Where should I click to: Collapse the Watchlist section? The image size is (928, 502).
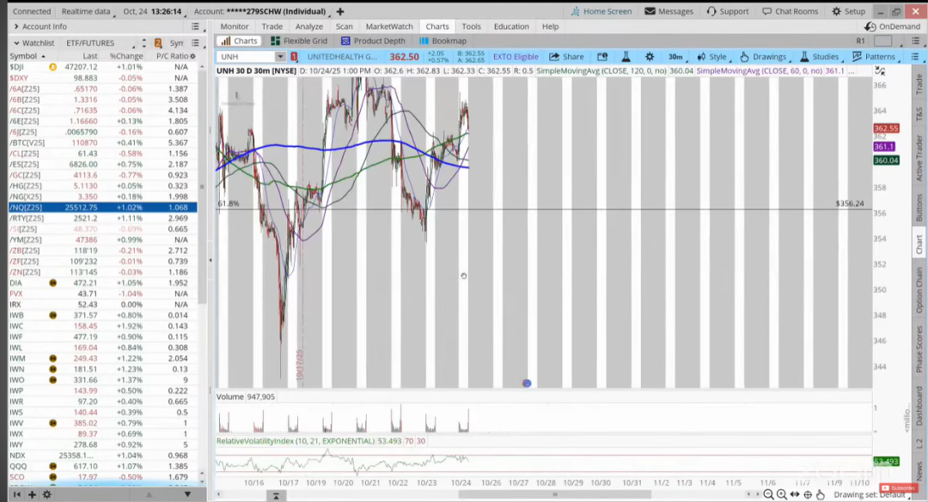click(16, 43)
